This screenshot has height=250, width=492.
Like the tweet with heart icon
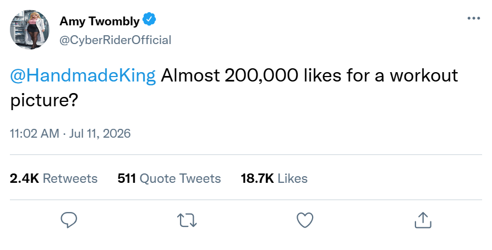point(305,220)
